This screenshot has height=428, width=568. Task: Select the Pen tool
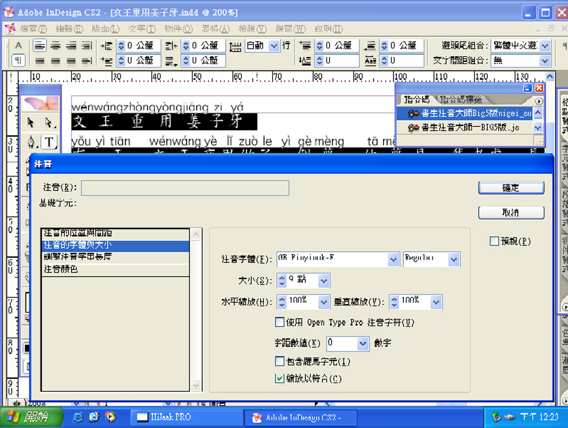click(32, 142)
